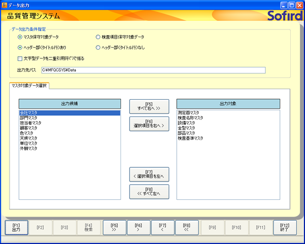The width and height of the screenshot is (305, 244).
Task: Choose ヘッダー部(タイトル行)あり option
Action: pyautogui.click(x=20, y=47)
